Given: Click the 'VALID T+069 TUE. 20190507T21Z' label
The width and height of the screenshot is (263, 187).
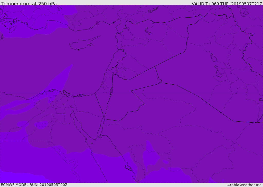Looking at the screenshot, I should [x=227, y=4].
